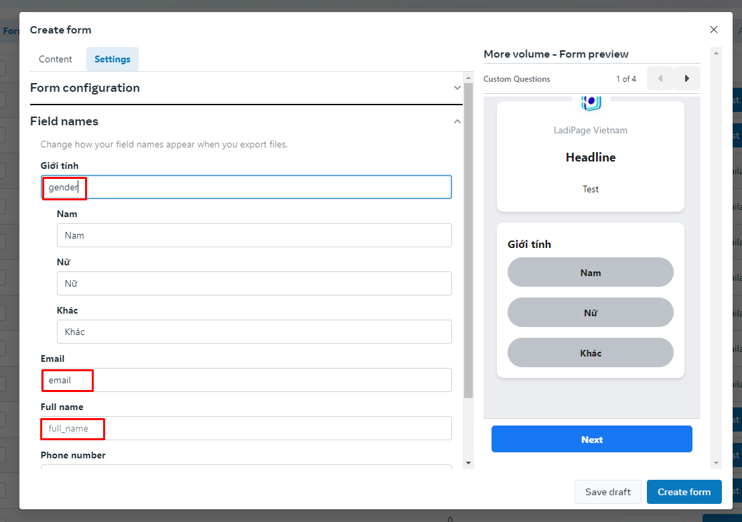Open the Settings tab
Screen dimensions: 742x522
pos(113,59)
